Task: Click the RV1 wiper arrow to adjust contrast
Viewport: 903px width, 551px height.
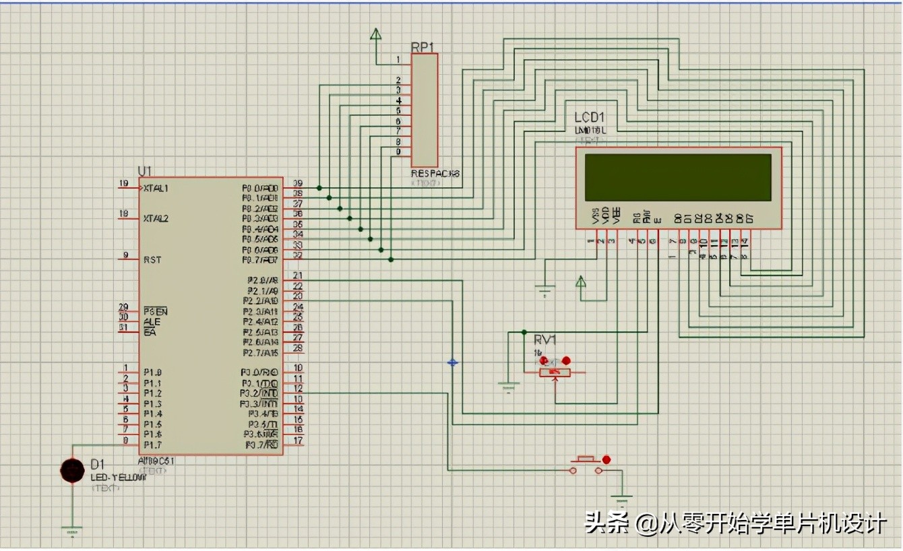Action: (555, 379)
